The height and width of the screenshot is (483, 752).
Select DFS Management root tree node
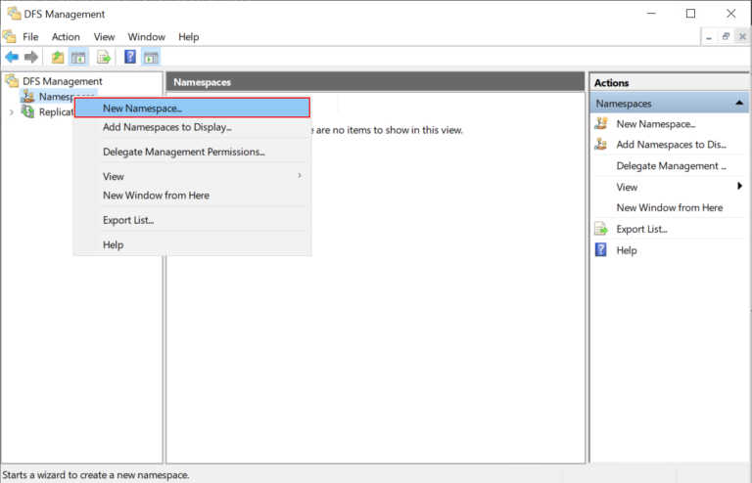pyautogui.click(x=62, y=81)
